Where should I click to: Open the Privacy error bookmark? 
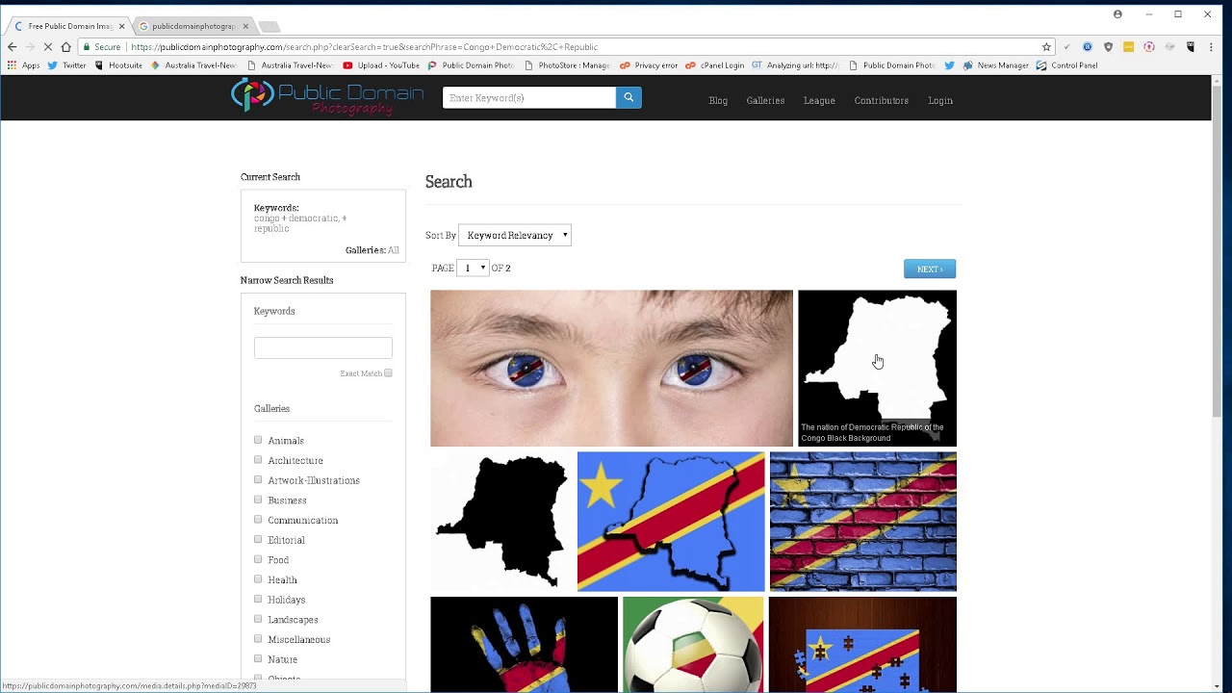pos(649,65)
